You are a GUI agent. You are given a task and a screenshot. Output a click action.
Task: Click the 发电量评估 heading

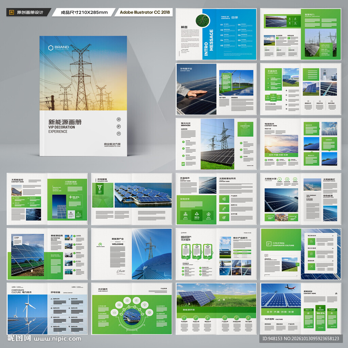click(186, 69)
